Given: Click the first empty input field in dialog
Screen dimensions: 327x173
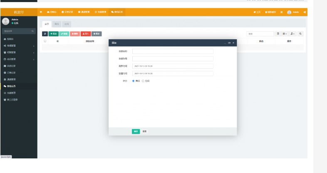Looking at the screenshot, I should point(173,52).
